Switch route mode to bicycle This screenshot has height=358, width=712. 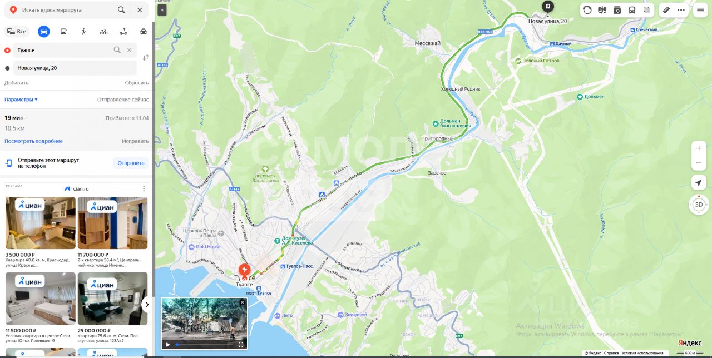[103, 32]
